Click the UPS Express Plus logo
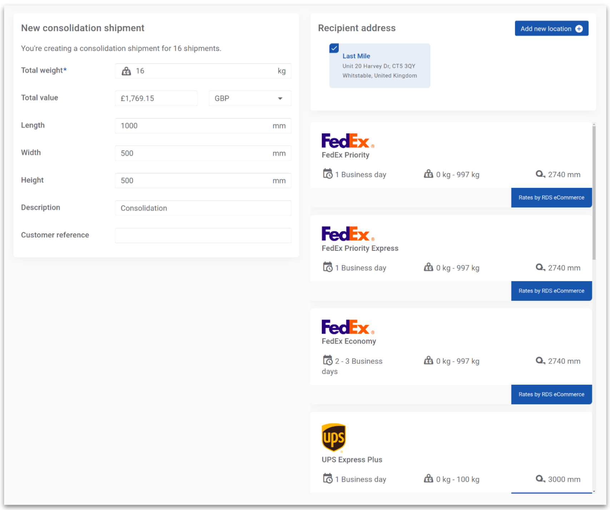 [x=333, y=437]
